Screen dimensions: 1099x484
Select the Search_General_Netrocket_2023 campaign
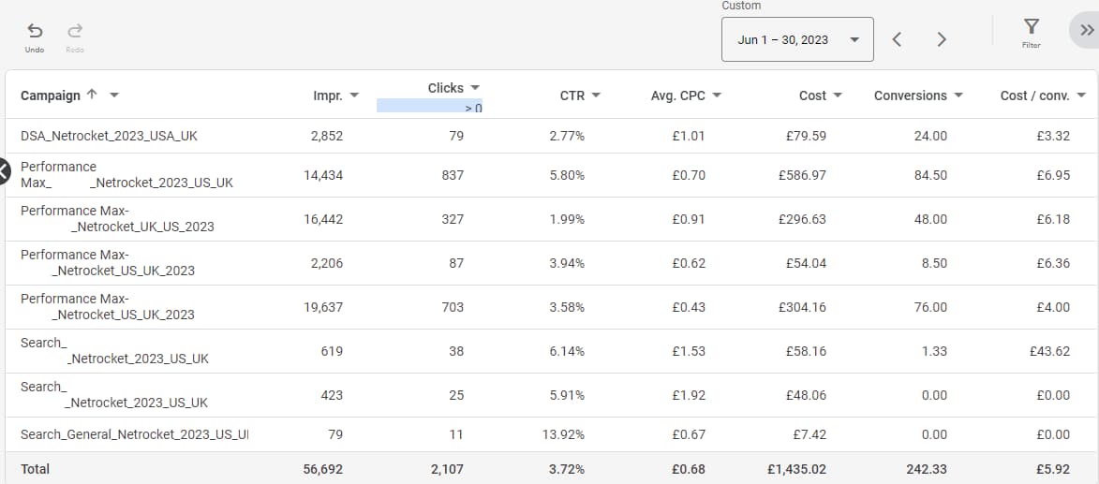click(134, 434)
